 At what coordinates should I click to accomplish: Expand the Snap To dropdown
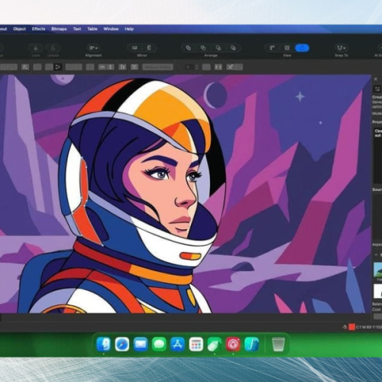click(x=342, y=48)
